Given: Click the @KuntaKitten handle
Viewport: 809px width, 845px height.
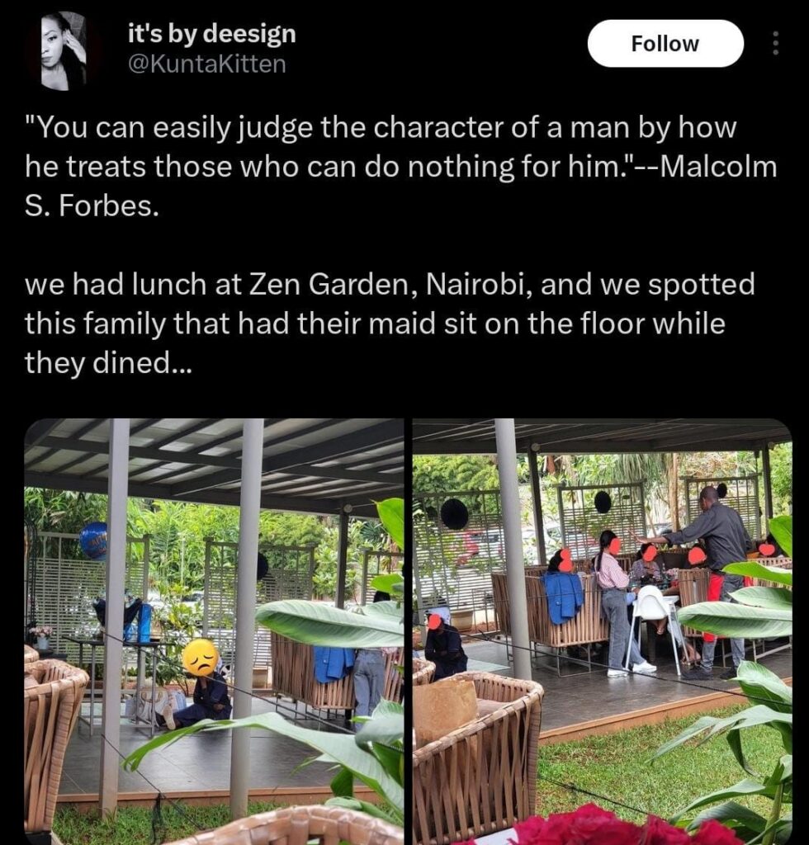Looking at the screenshot, I should pyautogui.click(x=207, y=64).
